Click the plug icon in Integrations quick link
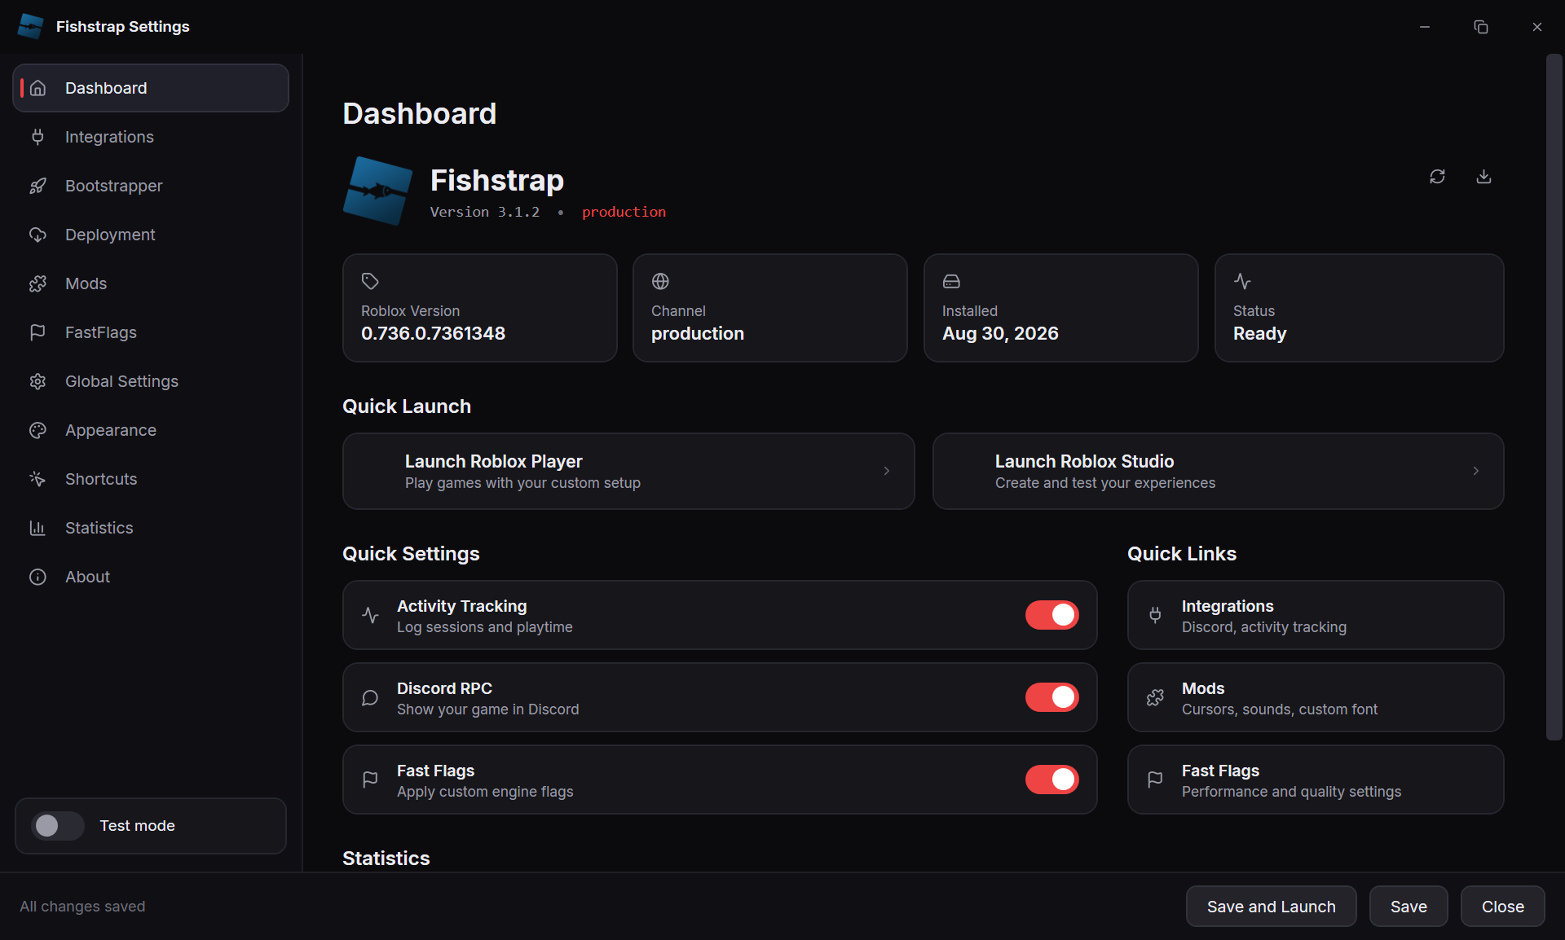 click(1155, 615)
